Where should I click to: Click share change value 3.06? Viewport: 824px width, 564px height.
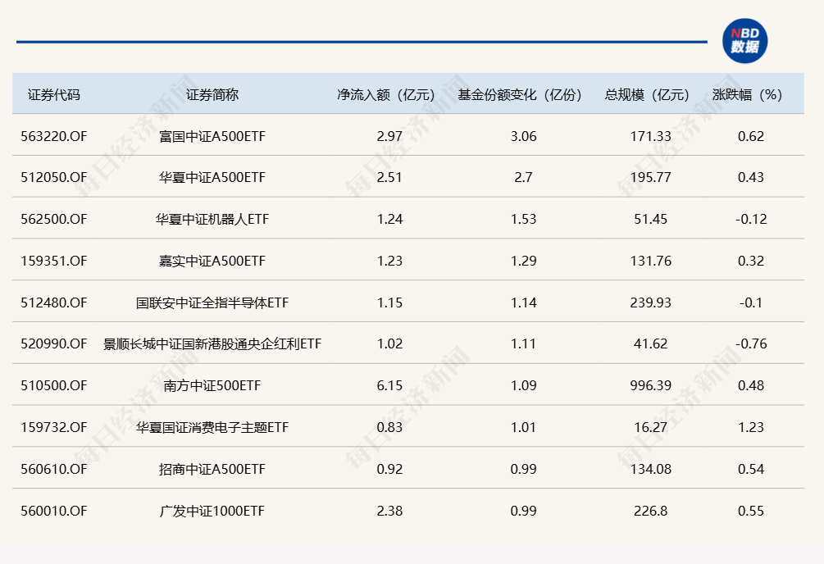tap(523, 136)
